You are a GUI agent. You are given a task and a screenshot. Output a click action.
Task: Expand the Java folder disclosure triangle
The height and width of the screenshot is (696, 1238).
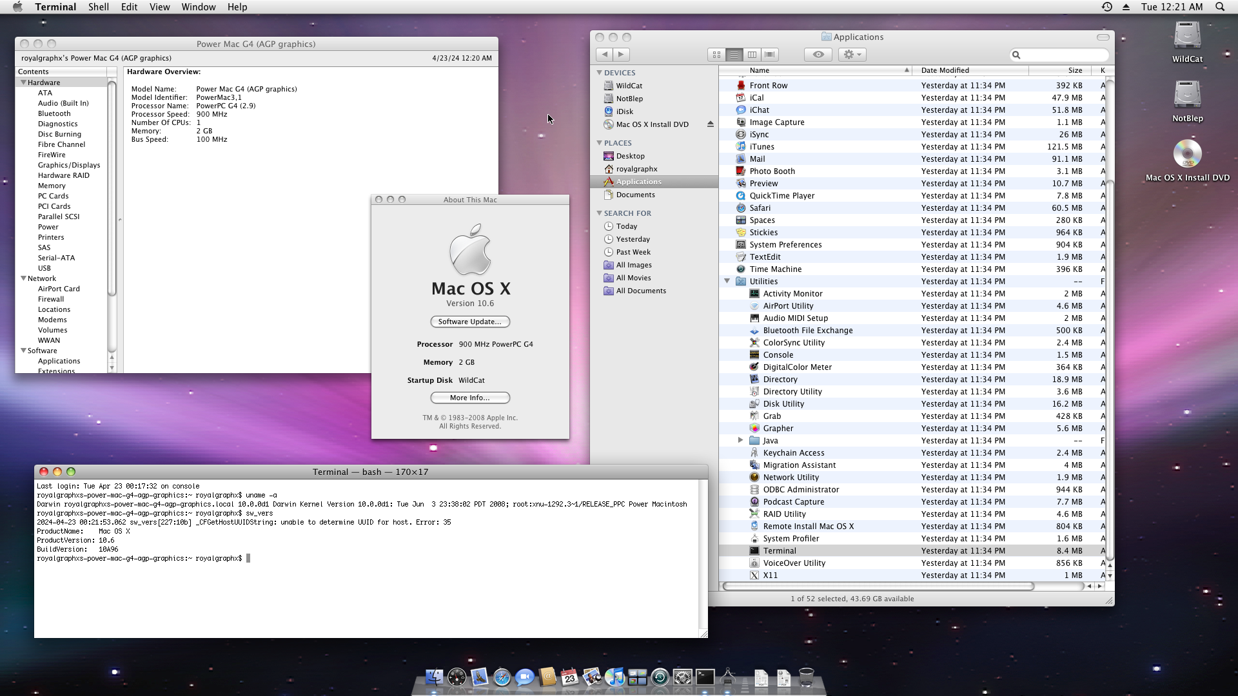click(x=740, y=440)
